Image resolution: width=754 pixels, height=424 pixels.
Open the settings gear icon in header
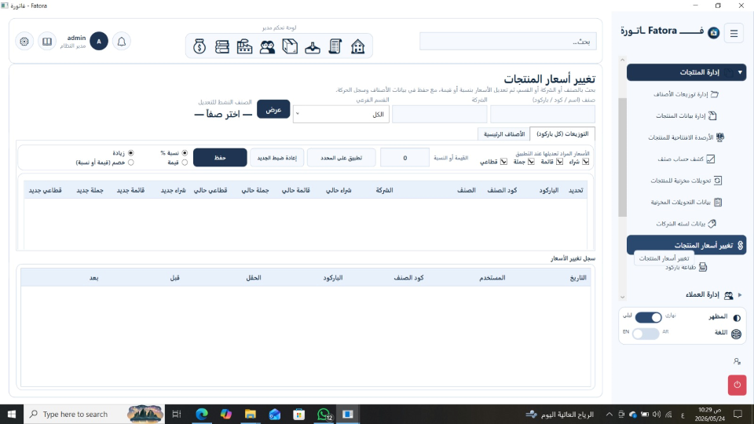point(24,42)
